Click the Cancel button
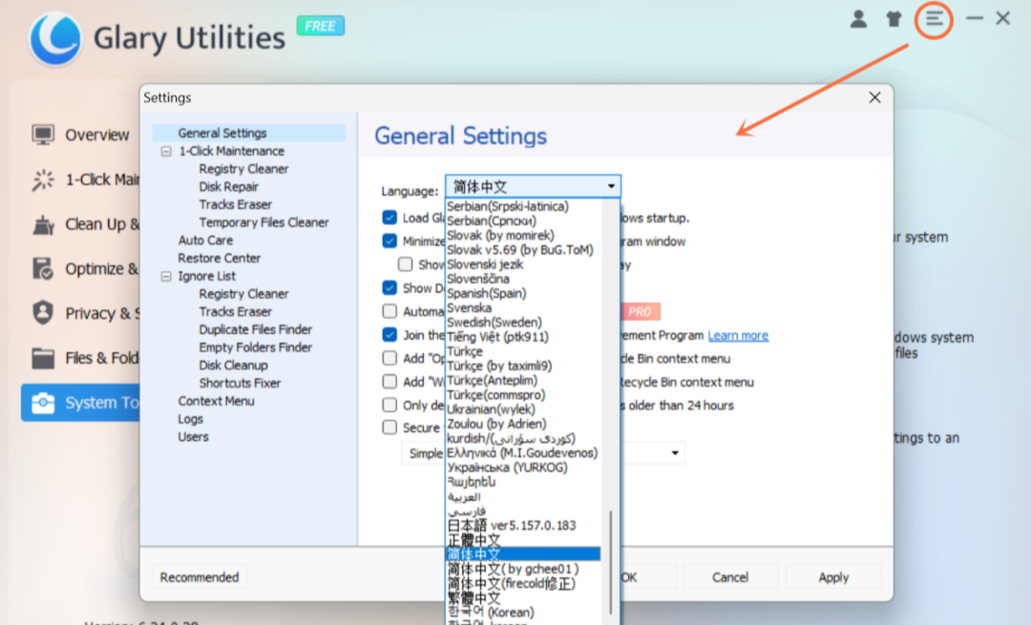This screenshot has width=1031, height=625. click(730, 577)
